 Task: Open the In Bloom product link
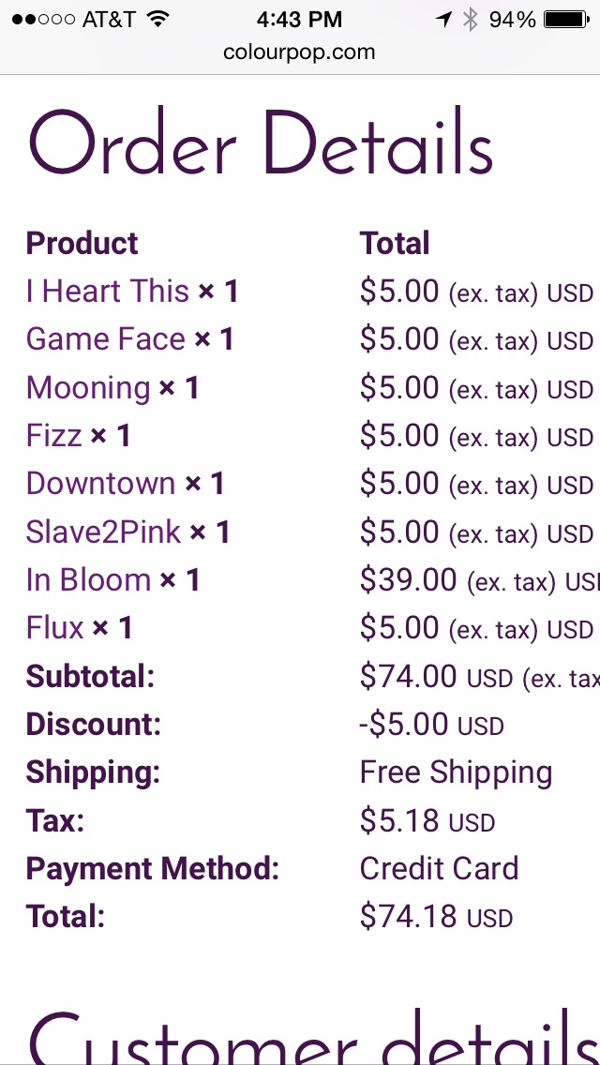coord(88,580)
